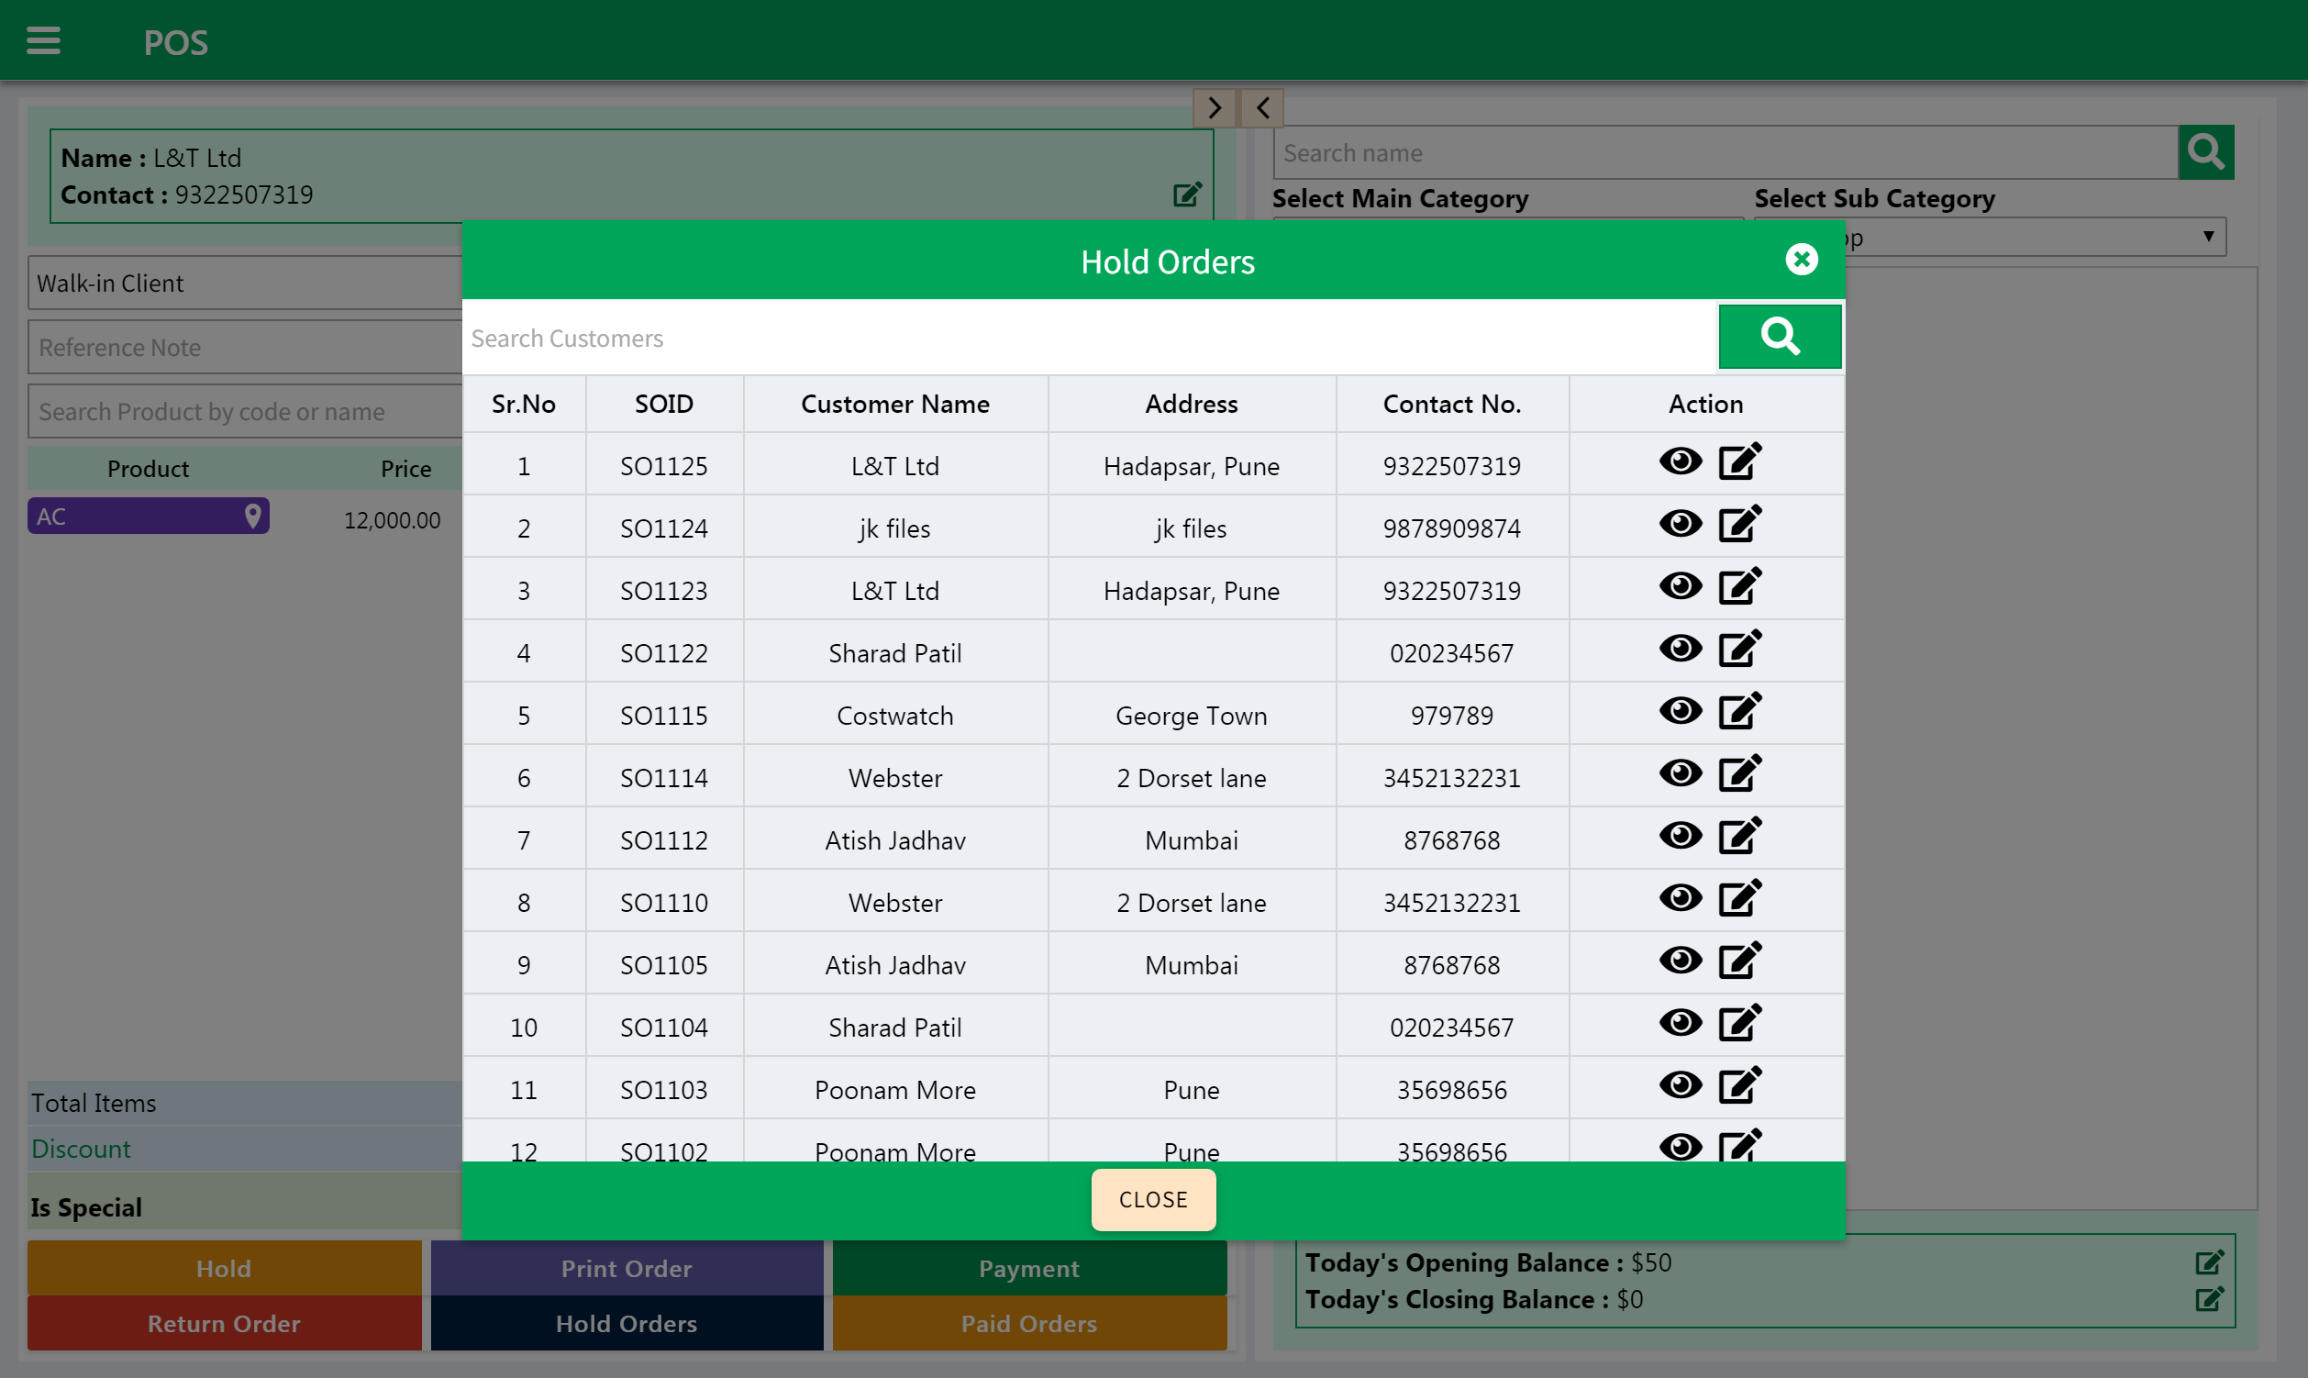
Task: Click the Discount link
Action: pos(81,1149)
